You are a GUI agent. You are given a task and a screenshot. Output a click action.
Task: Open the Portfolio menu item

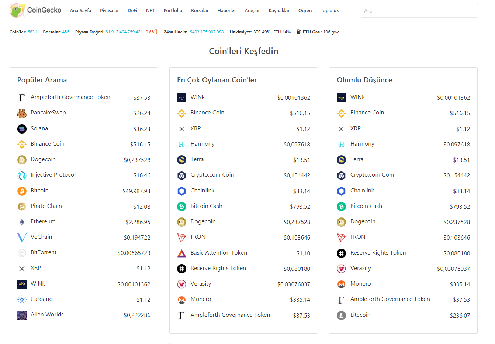[x=173, y=11]
